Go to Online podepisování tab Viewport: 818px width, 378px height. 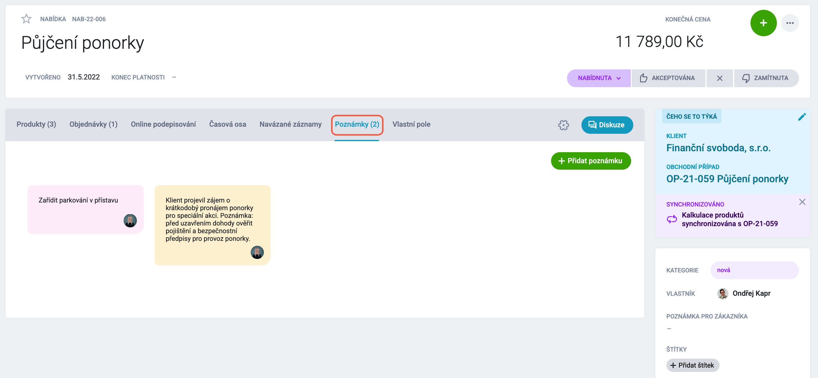tap(163, 125)
